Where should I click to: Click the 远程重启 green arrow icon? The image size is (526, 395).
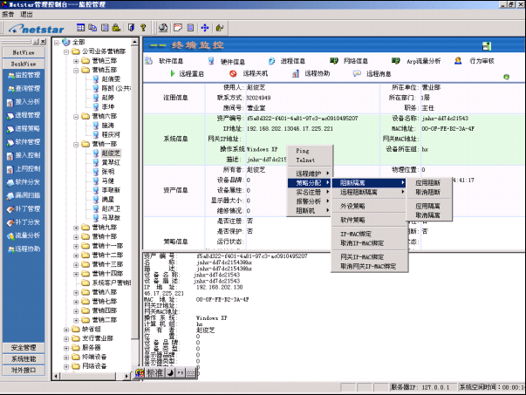173,73
